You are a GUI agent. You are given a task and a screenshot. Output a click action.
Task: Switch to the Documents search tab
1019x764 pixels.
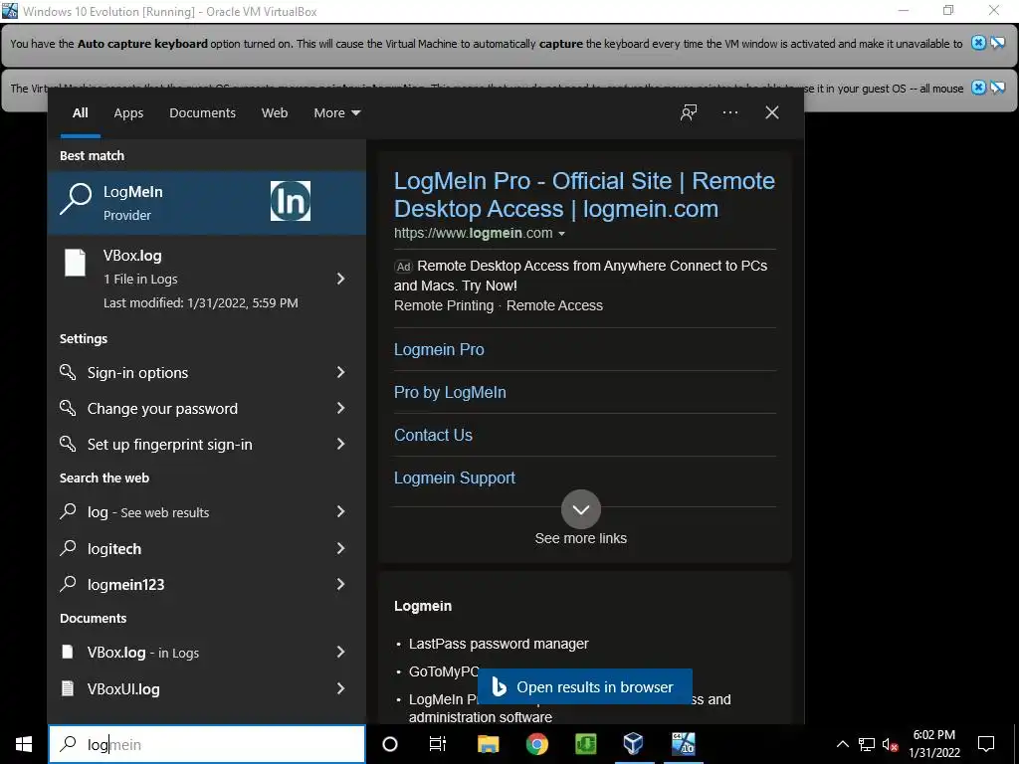point(202,113)
